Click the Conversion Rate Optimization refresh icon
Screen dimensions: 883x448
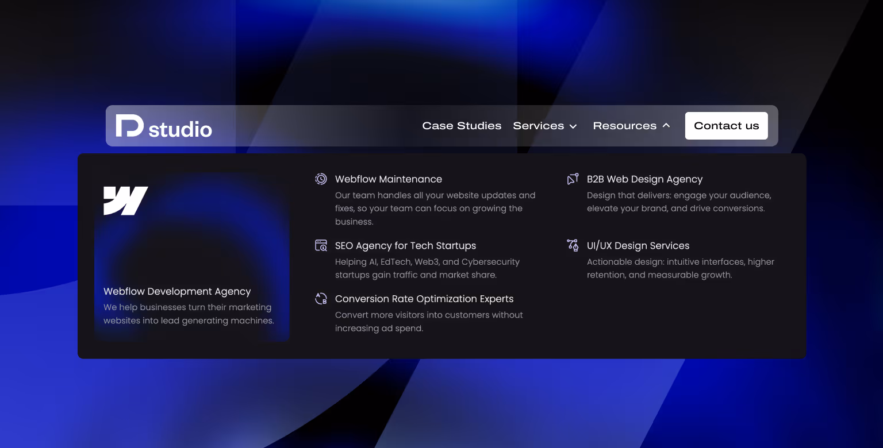[321, 299]
